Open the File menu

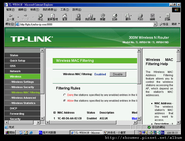pos(10,10)
